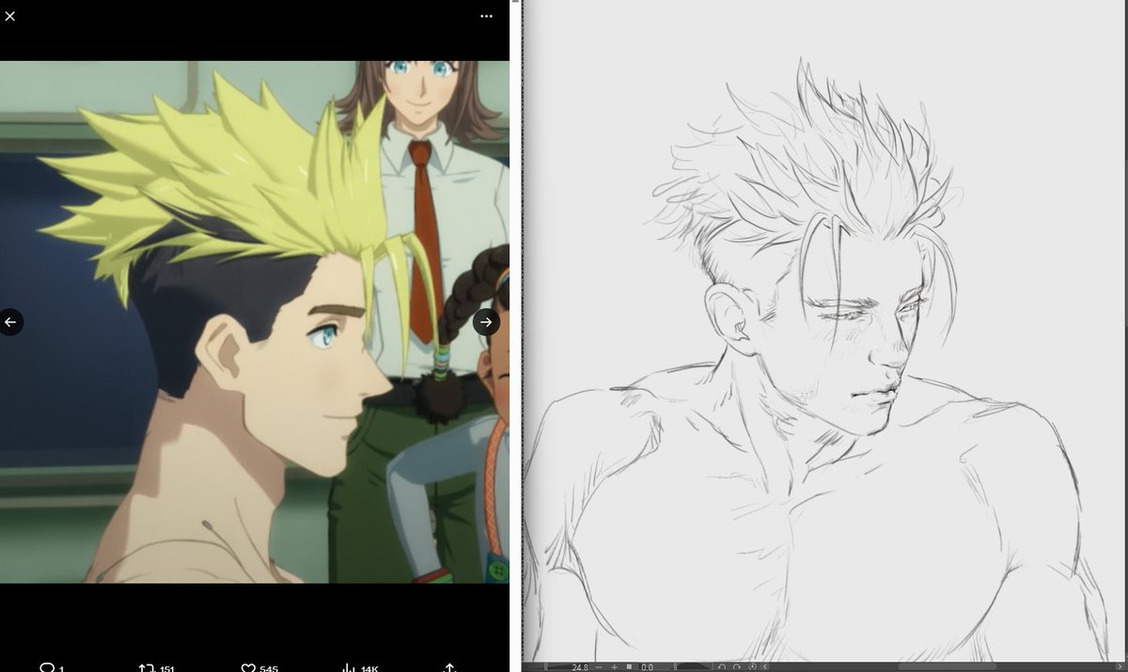Image resolution: width=1128 pixels, height=672 pixels.
Task: Go to the next image with right arrow
Action: [x=485, y=322]
